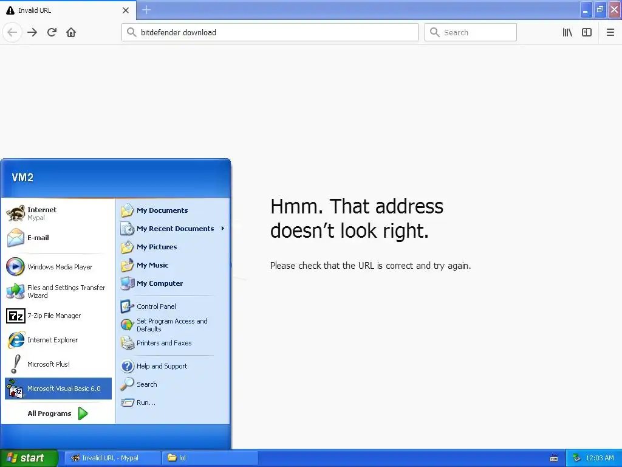Open Printers and Faxes
The image size is (622, 467).
point(173,343)
